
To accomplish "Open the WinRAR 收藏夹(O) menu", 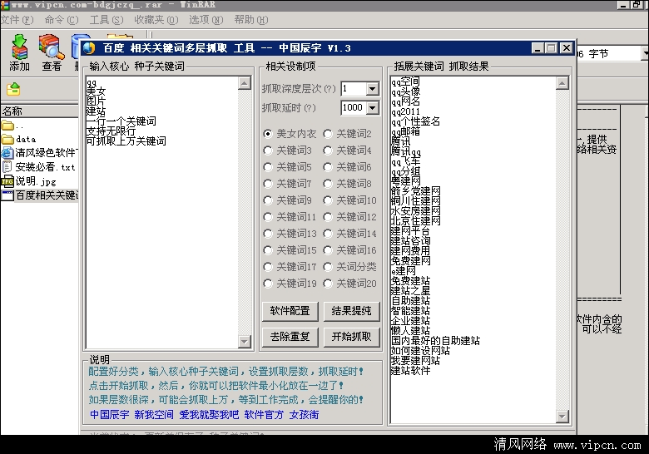I will (156, 20).
